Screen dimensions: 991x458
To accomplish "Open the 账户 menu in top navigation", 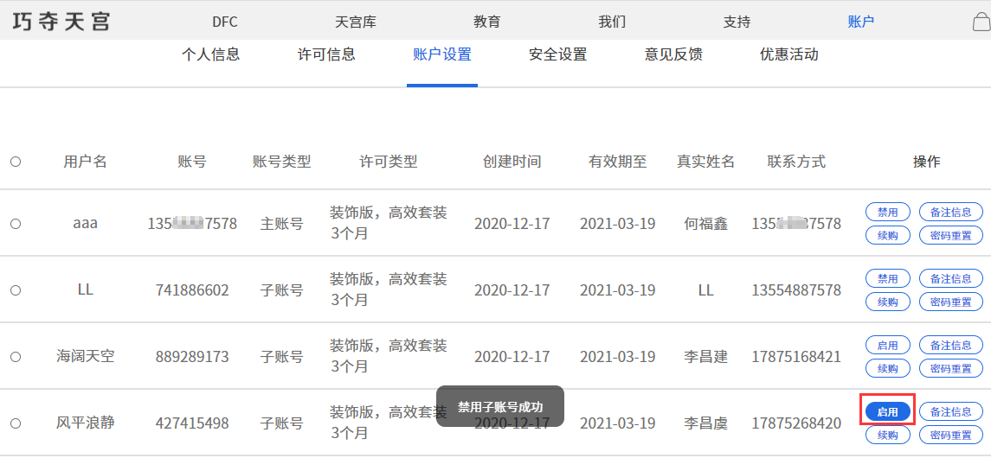I will [860, 22].
